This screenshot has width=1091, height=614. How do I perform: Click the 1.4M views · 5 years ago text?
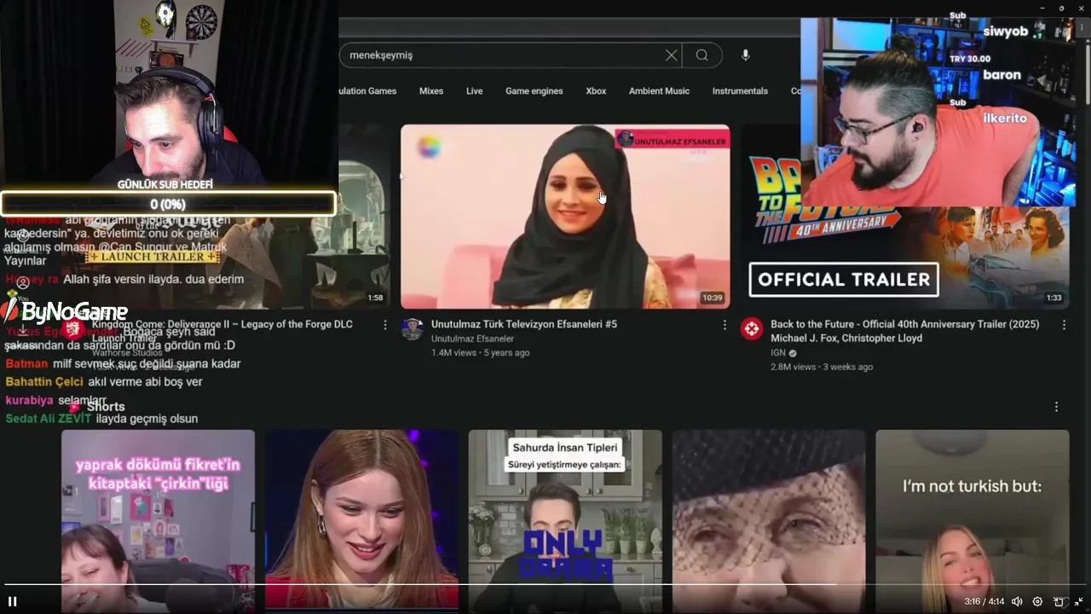pos(481,353)
